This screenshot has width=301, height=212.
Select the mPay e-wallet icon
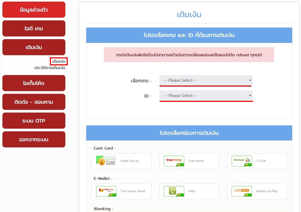point(174,191)
